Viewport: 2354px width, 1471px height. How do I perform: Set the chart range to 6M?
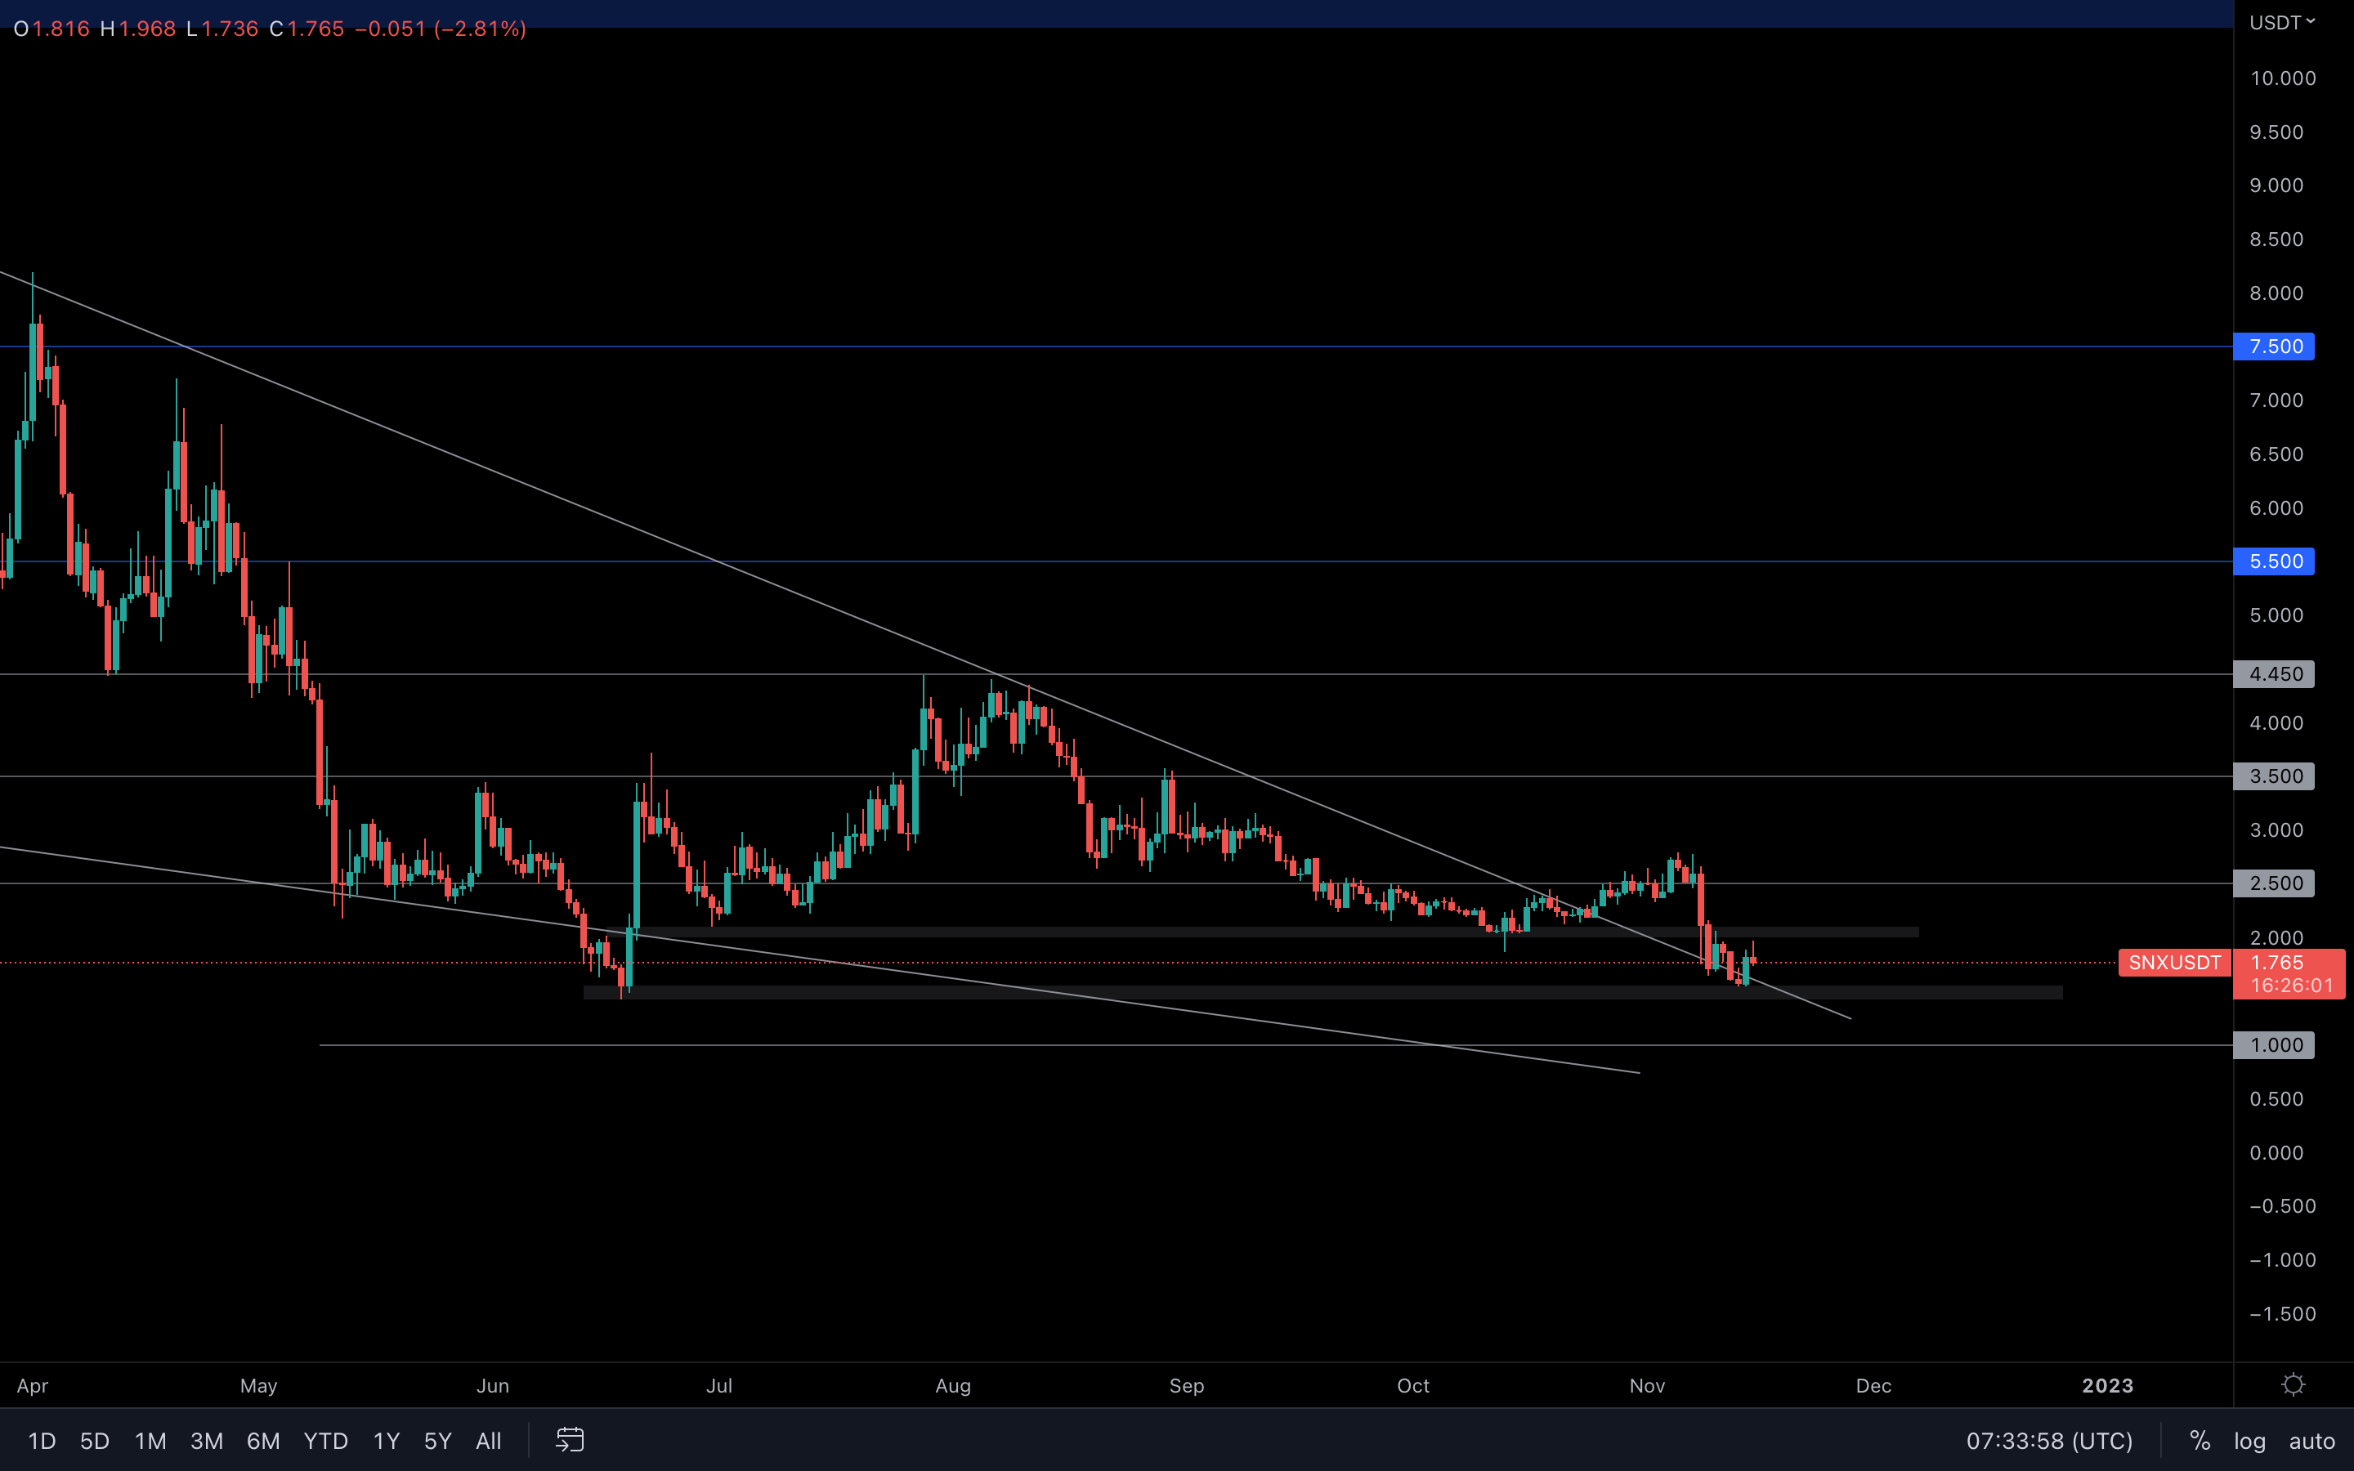pos(262,1441)
